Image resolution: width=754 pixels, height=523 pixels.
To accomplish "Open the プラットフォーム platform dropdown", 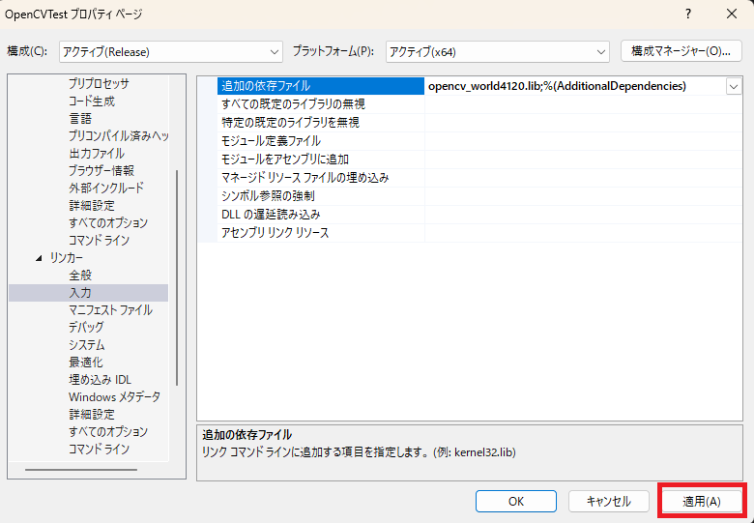I will (x=497, y=51).
